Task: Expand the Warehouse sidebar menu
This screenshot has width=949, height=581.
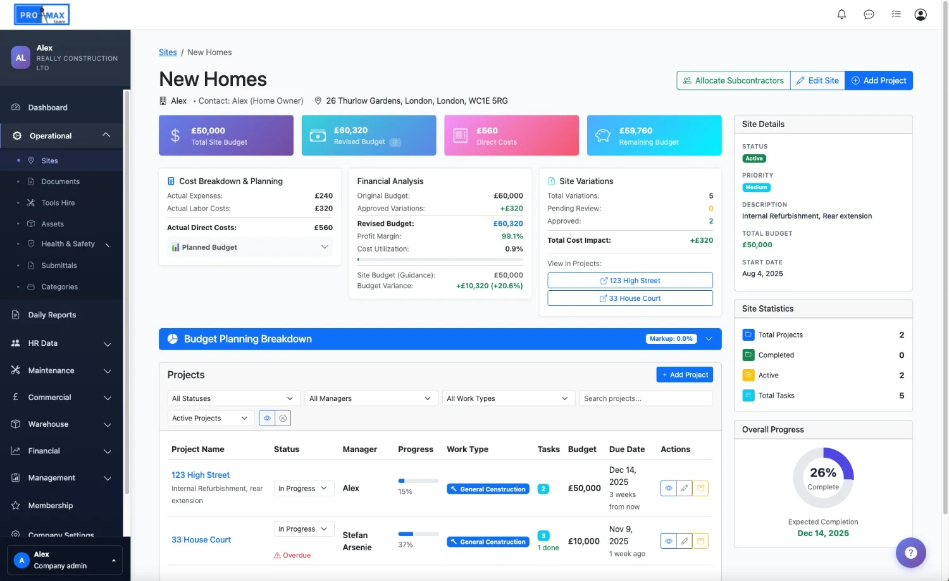Action: coord(61,424)
